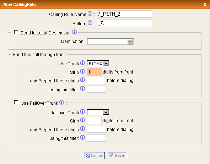Click info icon beside fail over Trunk
The width and height of the screenshot is (210, 164).
[83, 111]
